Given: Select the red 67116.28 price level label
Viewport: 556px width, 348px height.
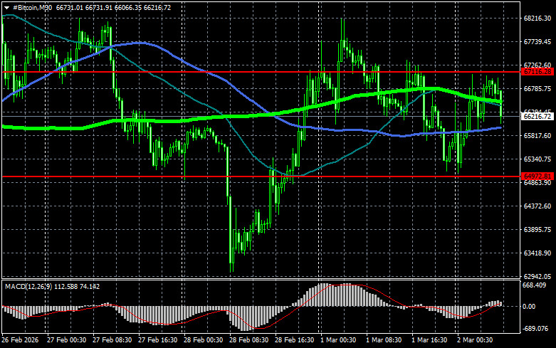Looking at the screenshot, I should coord(538,72).
